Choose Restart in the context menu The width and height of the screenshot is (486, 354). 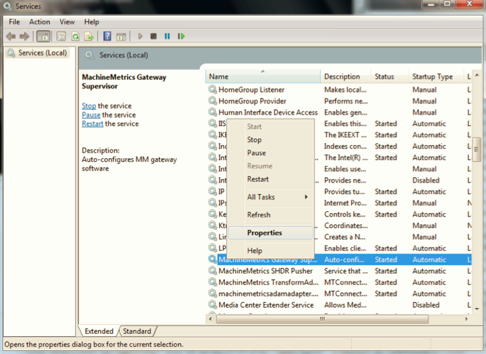[x=271, y=179]
